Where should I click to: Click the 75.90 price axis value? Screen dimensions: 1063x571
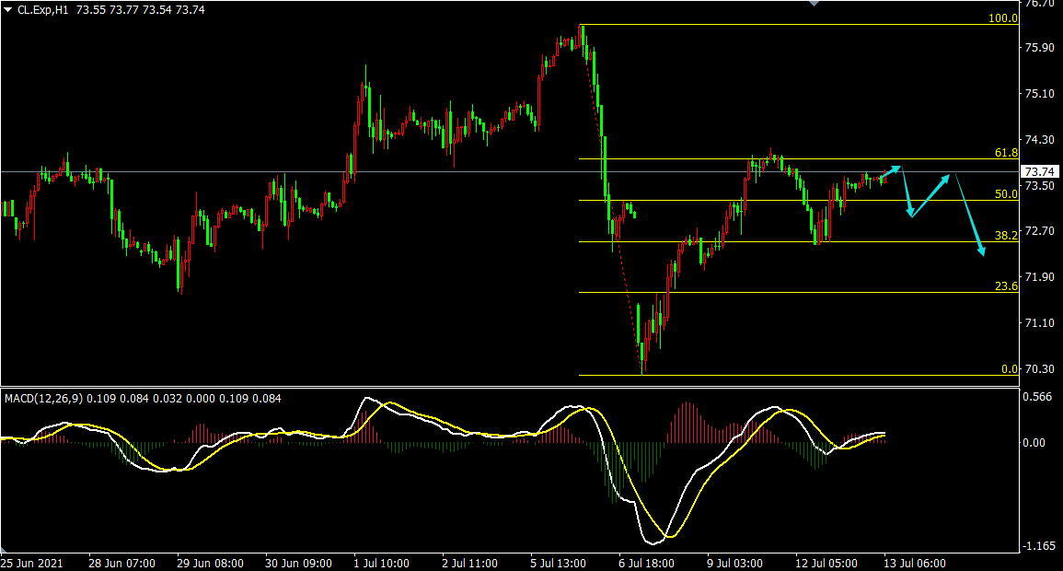tap(1040, 48)
